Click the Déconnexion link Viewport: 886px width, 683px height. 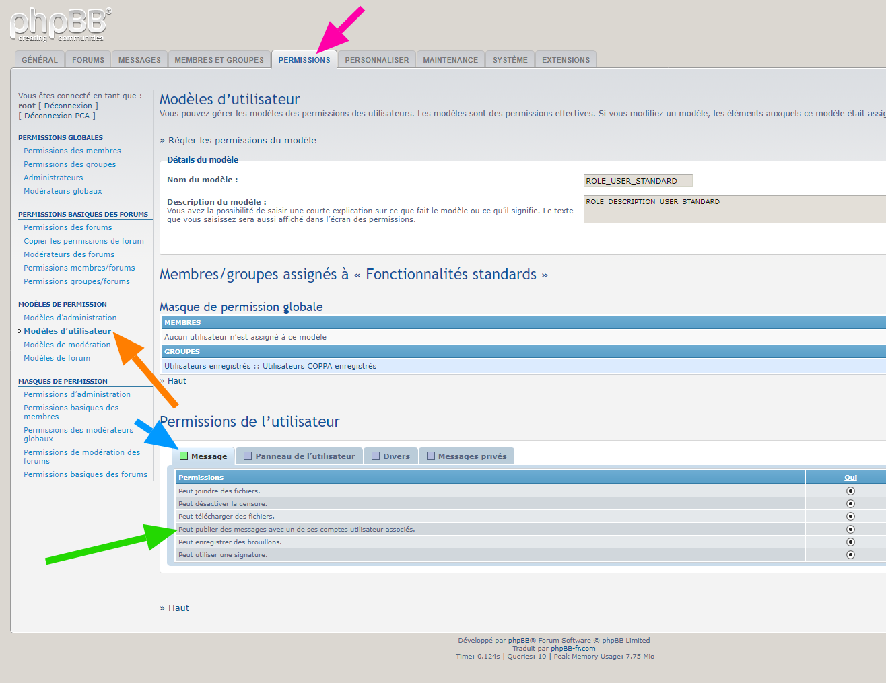pyautogui.click(x=68, y=106)
